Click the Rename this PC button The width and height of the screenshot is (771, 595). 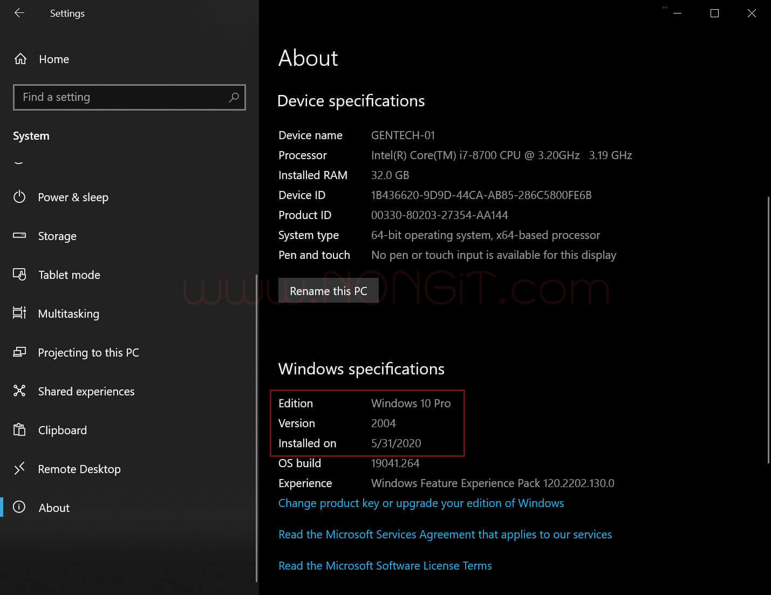[x=328, y=291]
